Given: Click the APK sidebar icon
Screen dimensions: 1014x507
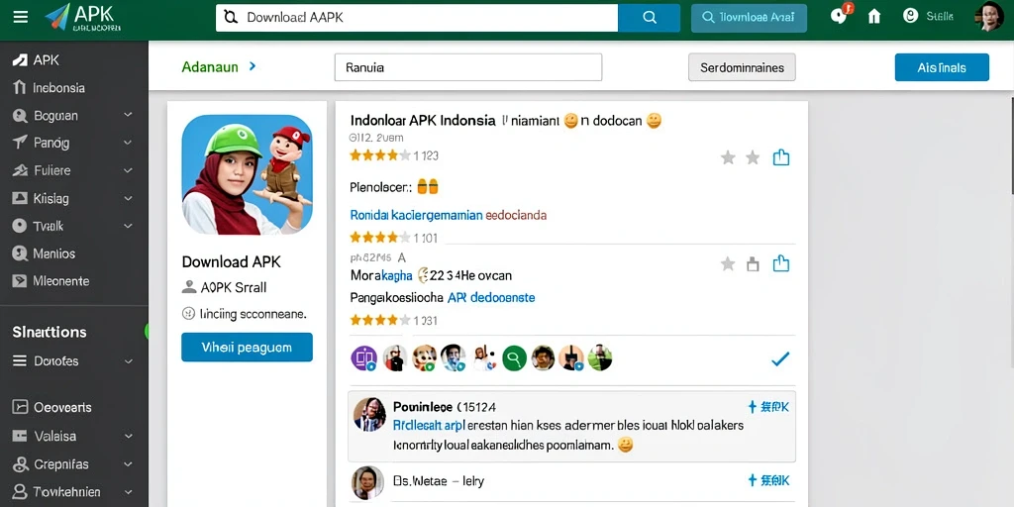Looking at the screenshot, I should (x=20, y=60).
